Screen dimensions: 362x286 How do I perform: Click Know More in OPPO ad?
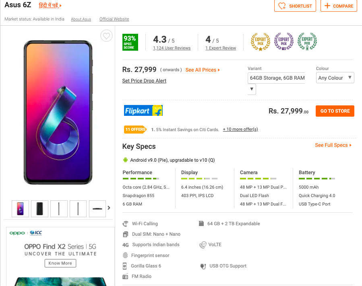pos(60,263)
